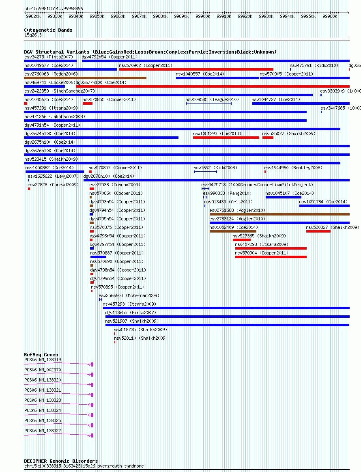Screen dimensions: 361x472
Task: Open nsv1040557 (Coe2014) variant label
Action: tap(200, 74)
